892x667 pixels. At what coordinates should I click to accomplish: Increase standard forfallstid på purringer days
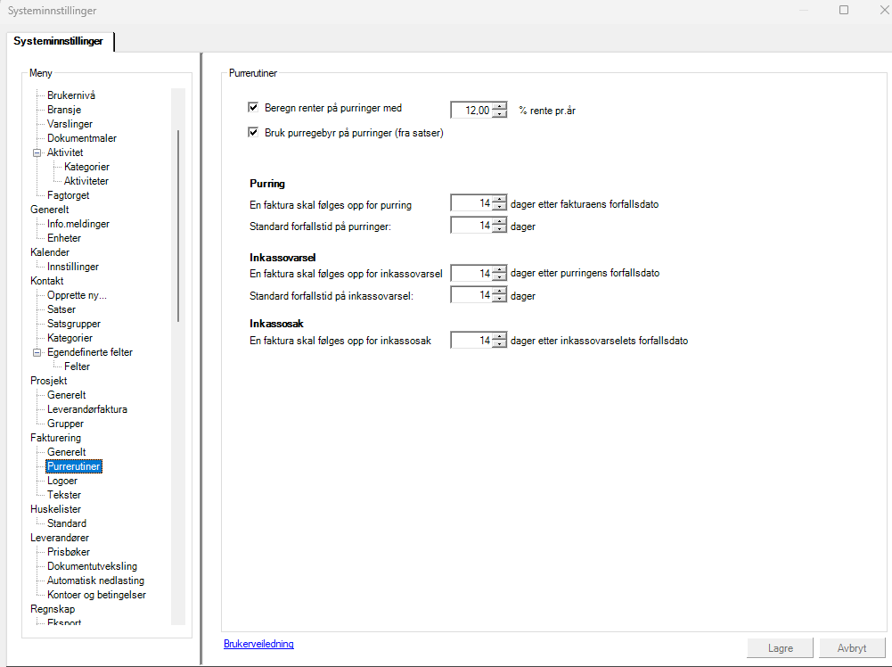[x=499, y=222]
